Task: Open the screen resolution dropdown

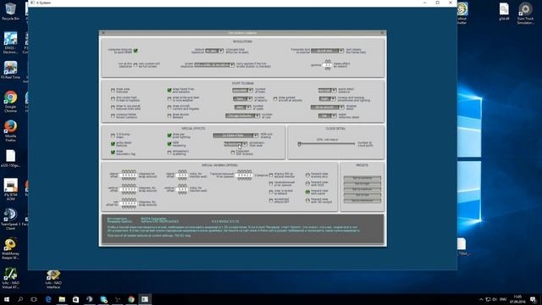Action: point(214,64)
